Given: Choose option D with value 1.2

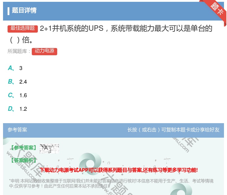Looking at the screenshot, I should click(17, 109).
